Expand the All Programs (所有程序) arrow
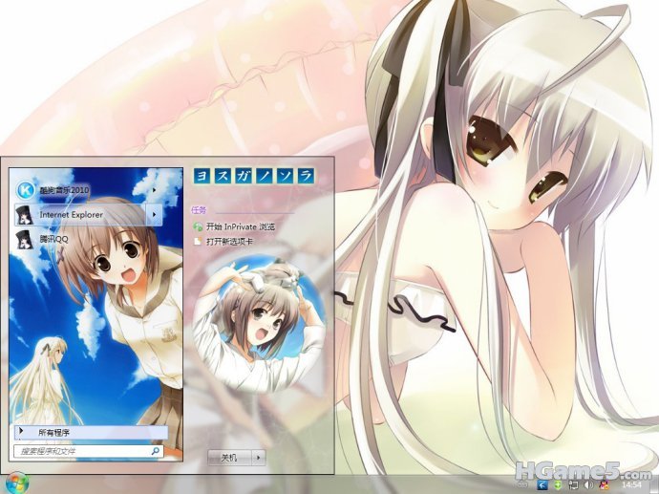The image size is (659, 494). (21, 431)
